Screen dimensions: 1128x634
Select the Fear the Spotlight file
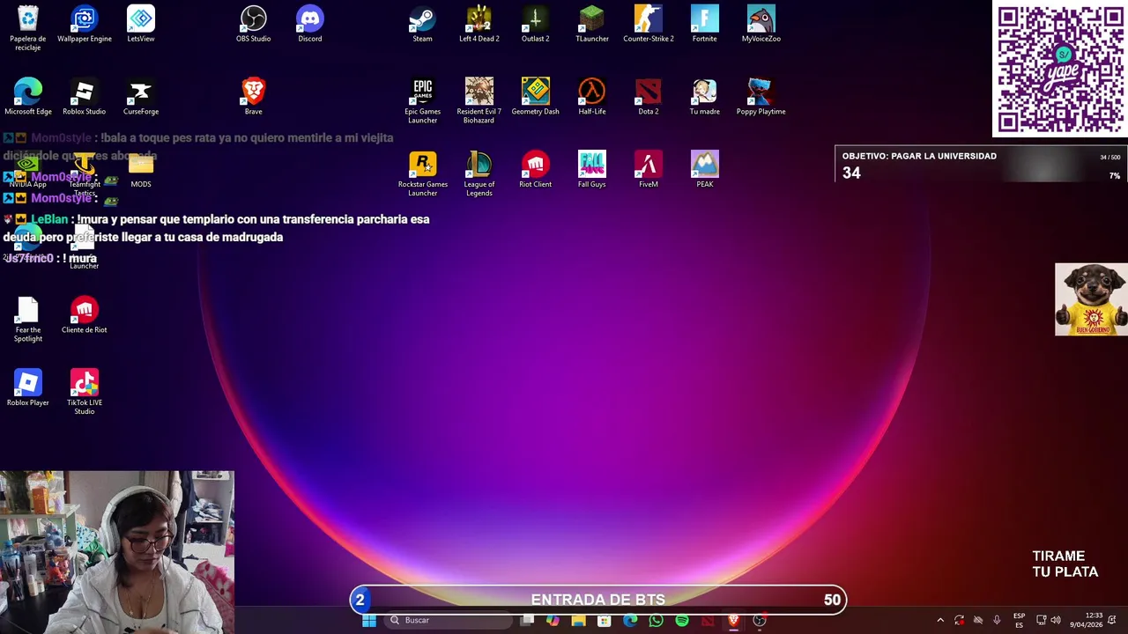pyautogui.click(x=28, y=320)
